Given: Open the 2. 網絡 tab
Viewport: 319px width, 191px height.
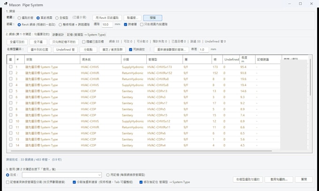Looking at the screenshot, I should 28,34.
